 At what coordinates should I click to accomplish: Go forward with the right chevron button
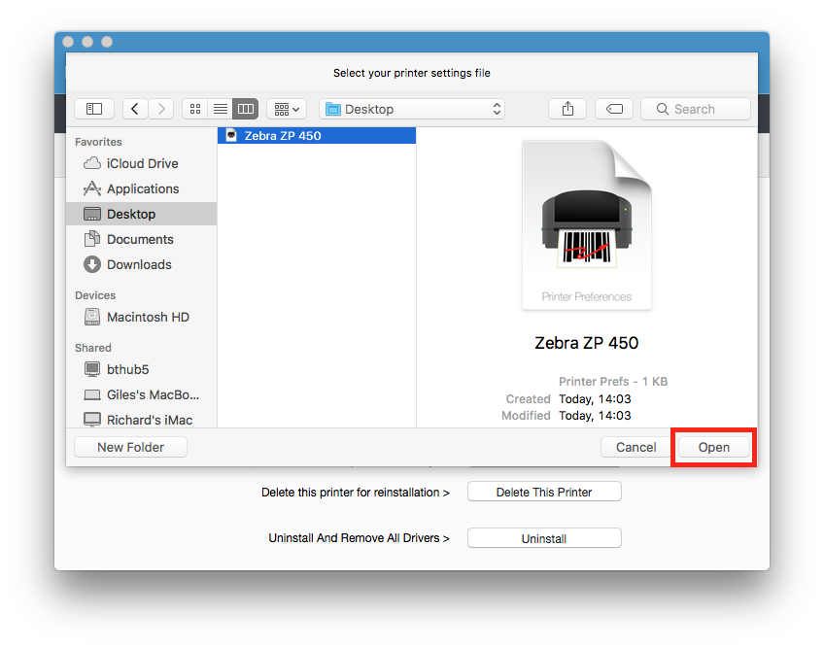[161, 109]
